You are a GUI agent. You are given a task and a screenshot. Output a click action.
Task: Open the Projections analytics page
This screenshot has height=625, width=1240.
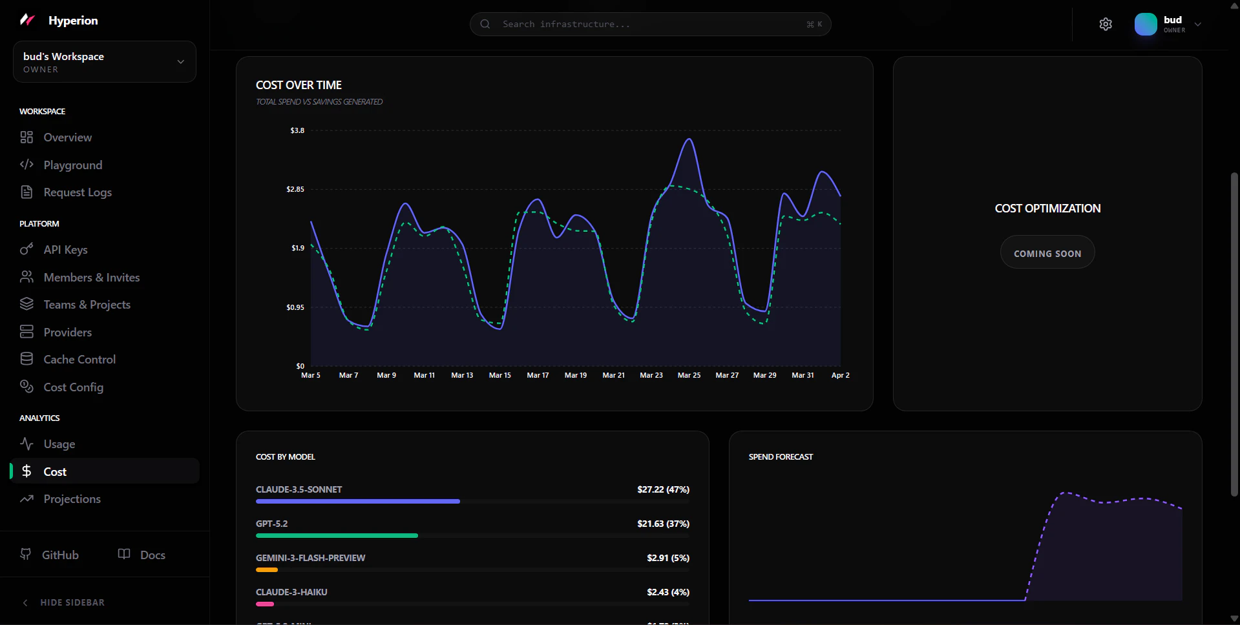(x=72, y=499)
